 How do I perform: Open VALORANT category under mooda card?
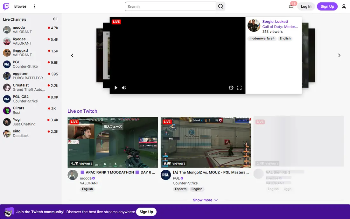(x=89, y=183)
